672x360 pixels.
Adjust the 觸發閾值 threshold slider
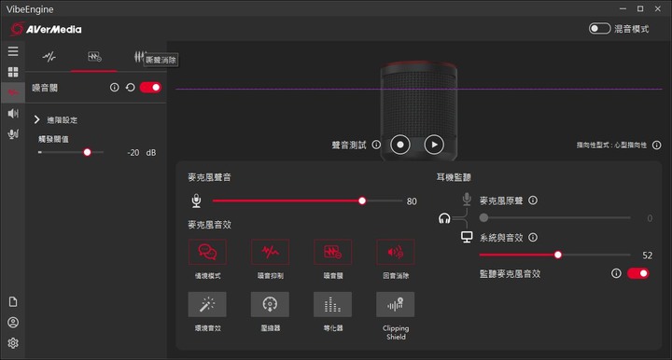point(71,152)
